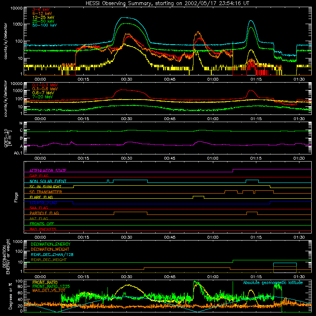Select the SAA_FLAG label
The height and width of the screenshot is (316, 316).
coord(39,208)
